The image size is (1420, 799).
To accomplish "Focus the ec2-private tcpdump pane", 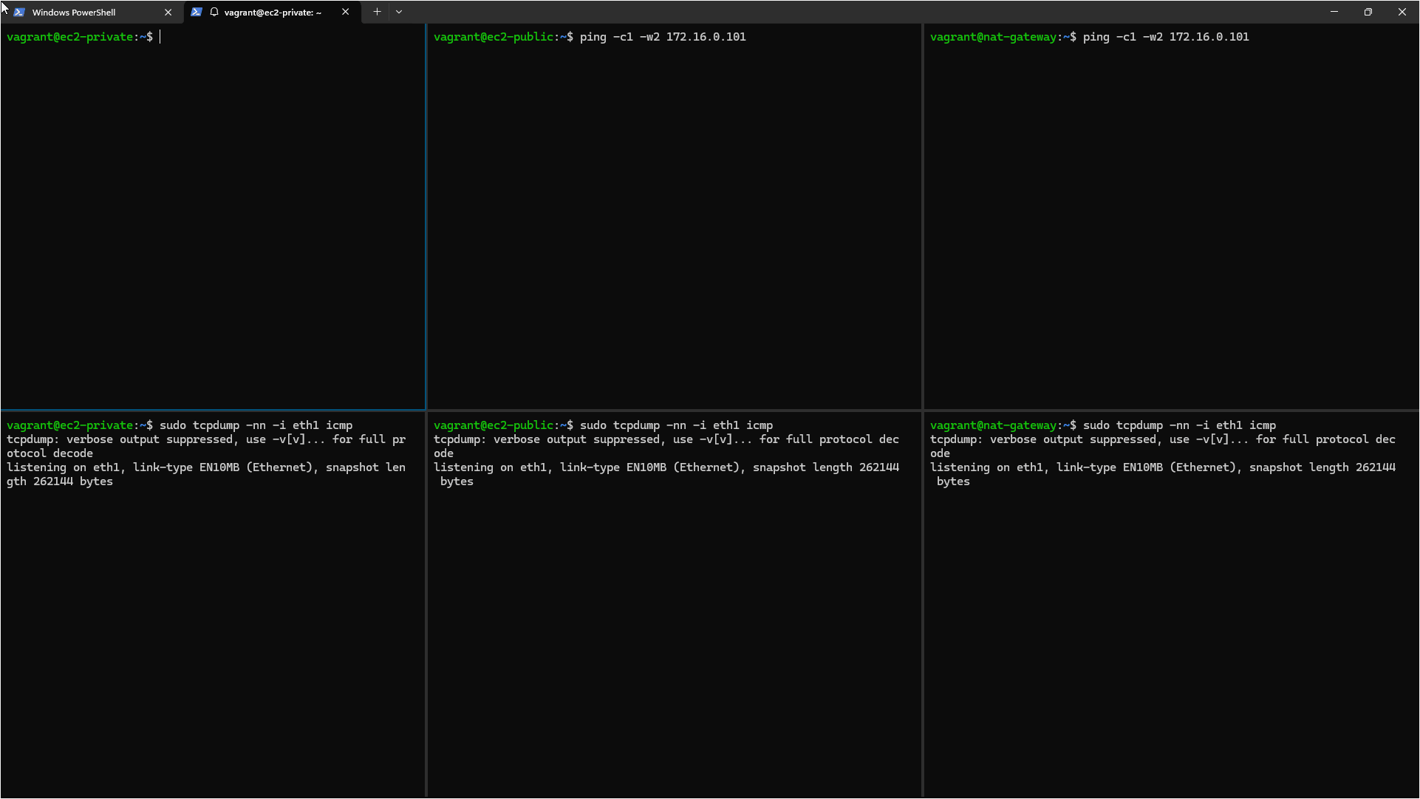I will tap(213, 628).
